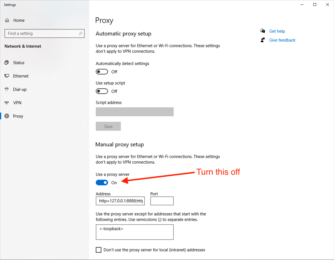
Task: Focus the Find a setting box
Action: click(x=42, y=33)
